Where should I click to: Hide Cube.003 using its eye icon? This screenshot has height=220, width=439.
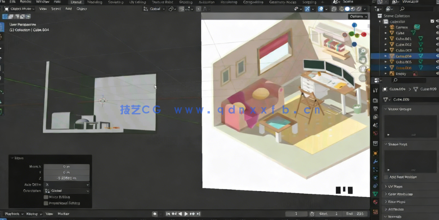(437, 50)
